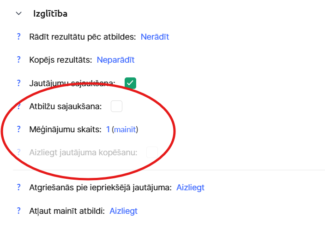Tick the Aizliegt jautājuma kopēšanu checkbox
The image size is (325, 229).
152,152
